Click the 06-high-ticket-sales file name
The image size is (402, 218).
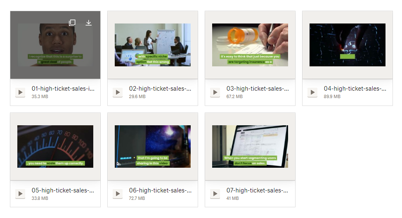point(160,190)
